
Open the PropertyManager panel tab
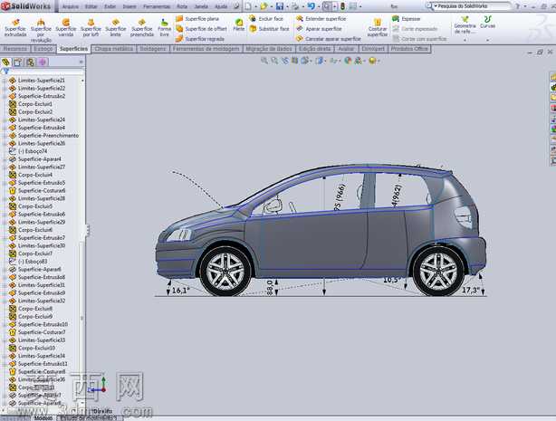click(x=18, y=62)
